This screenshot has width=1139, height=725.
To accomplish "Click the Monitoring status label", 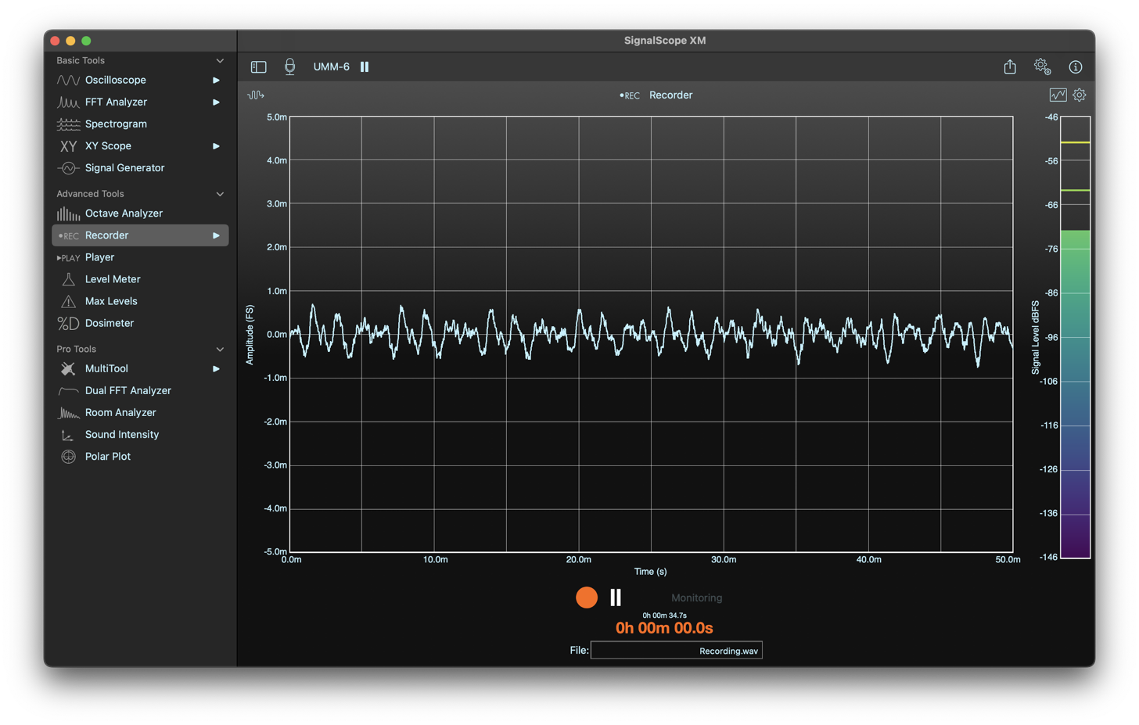I will tap(696, 598).
